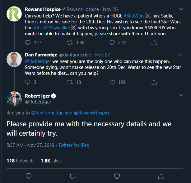Viewport: 191px width, 183px height.
Task: Reply to the Rowans Hospice tweet
Action: [x=28, y=42]
